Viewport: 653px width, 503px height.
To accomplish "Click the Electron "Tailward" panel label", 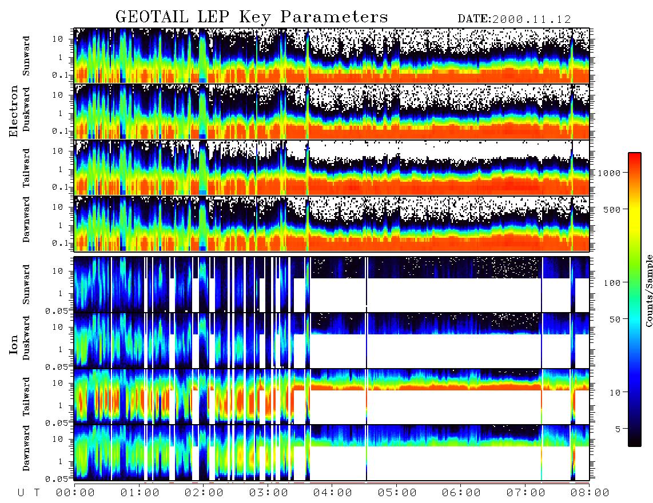I will click(x=26, y=168).
